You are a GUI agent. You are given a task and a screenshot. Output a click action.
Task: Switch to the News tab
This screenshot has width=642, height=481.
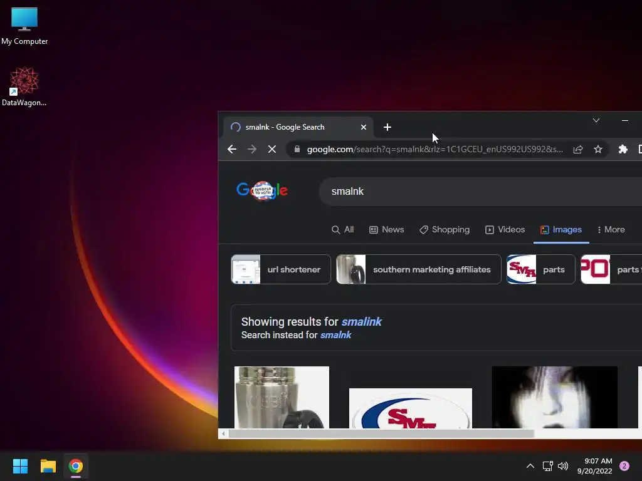click(386, 229)
